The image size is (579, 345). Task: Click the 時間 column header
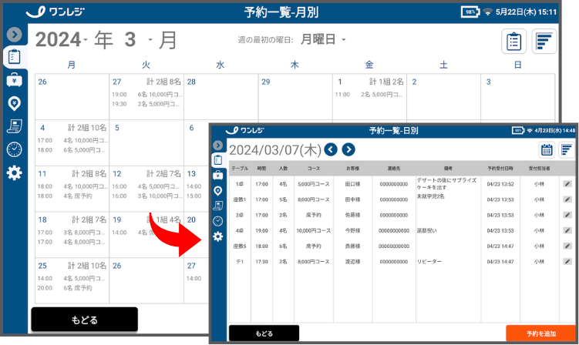click(x=261, y=168)
